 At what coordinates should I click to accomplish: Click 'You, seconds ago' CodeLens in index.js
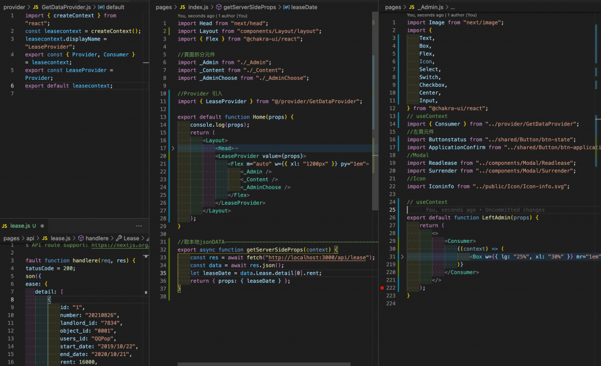(x=196, y=16)
